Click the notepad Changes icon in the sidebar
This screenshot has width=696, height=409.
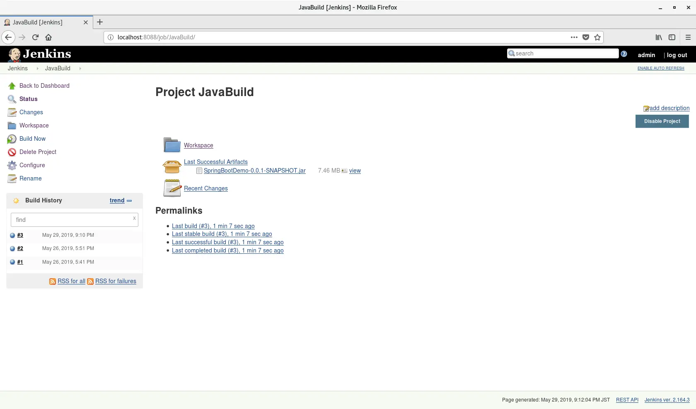click(x=12, y=112)
